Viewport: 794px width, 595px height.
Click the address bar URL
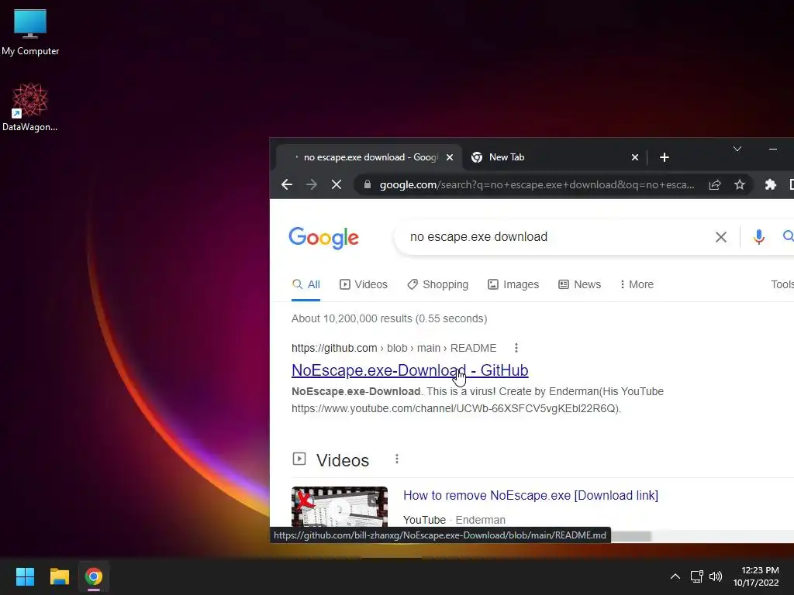point(537,184)
